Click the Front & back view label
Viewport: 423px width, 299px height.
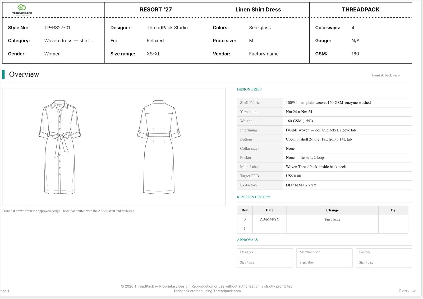click(386, 75)
